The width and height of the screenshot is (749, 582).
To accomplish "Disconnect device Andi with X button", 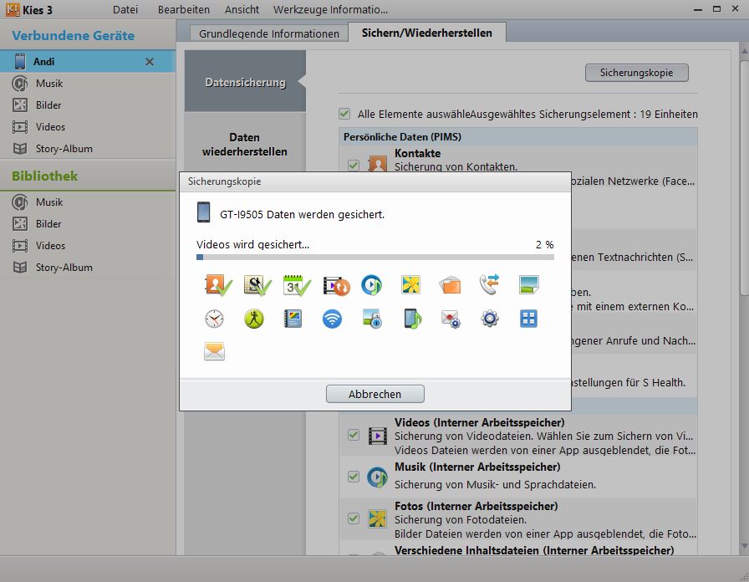I will 150,62.
